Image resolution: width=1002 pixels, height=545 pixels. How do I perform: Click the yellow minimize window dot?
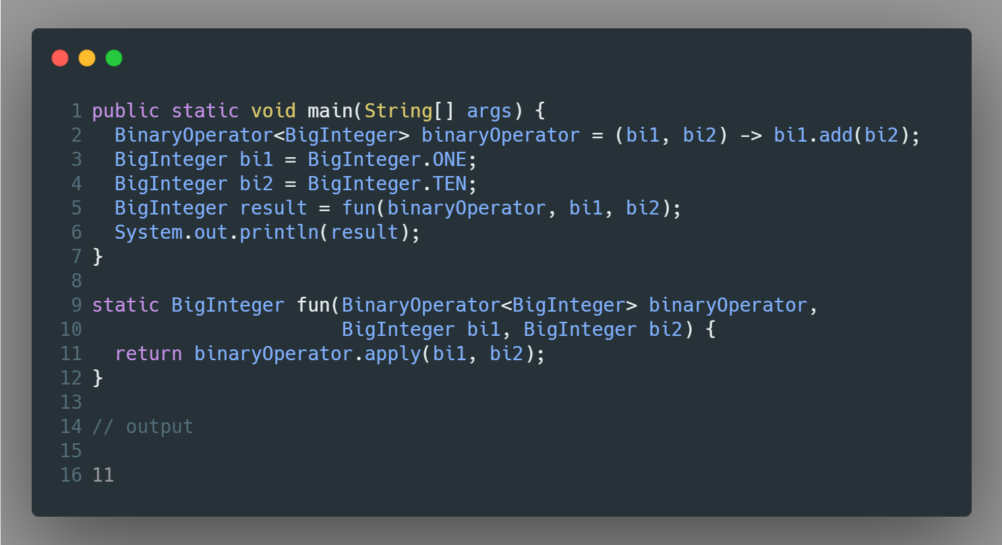click(x=87, y=58)
